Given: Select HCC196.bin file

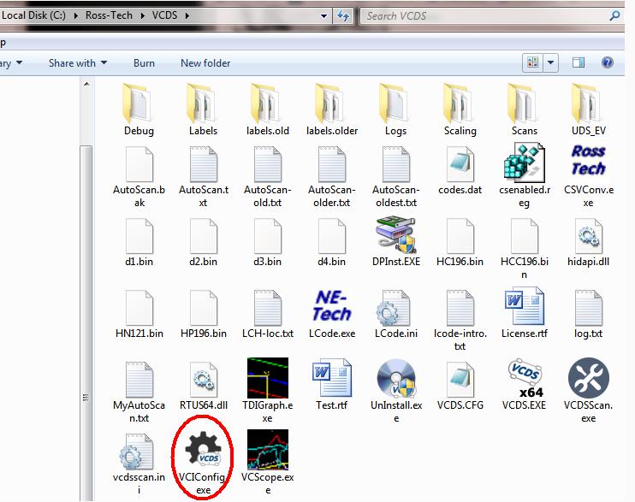Looking at the screenshot, I should [x=525, y=249].
